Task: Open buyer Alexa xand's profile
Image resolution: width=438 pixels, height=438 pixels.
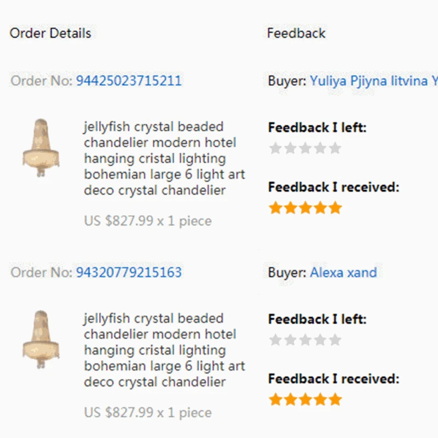Action: (343, 273)
